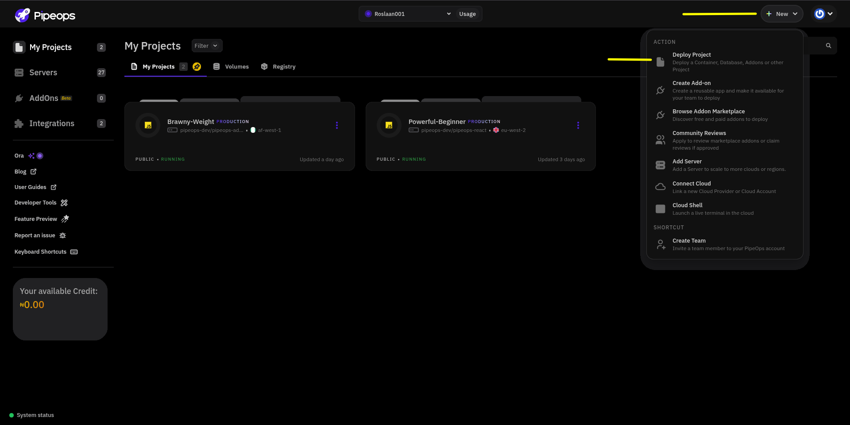
Task: Open User Guides link
Action: (x=35, y=187)
